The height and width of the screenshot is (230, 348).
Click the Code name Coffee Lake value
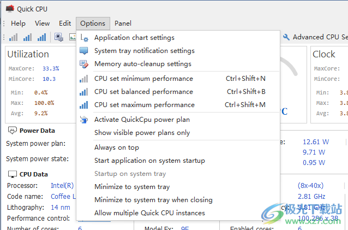click(63, 197)
